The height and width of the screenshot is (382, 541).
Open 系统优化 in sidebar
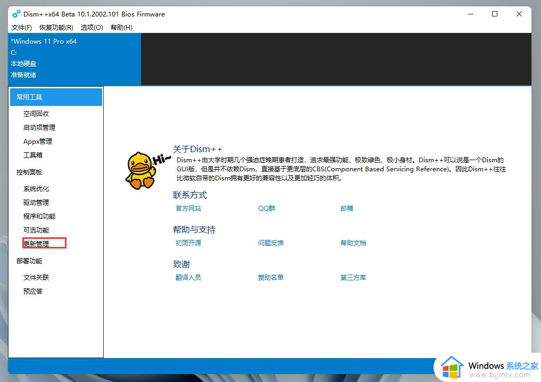[x=36, y=189]
